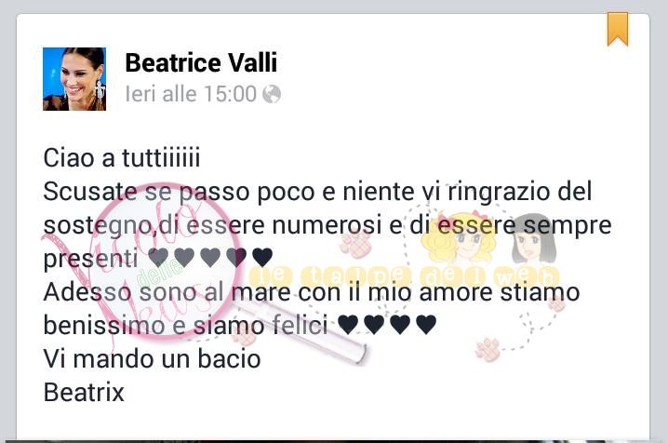This screenshot has width=668, height=443.
Task: Click the 'Scusate se passo poco' line
Action: click(x=317, y=192)
